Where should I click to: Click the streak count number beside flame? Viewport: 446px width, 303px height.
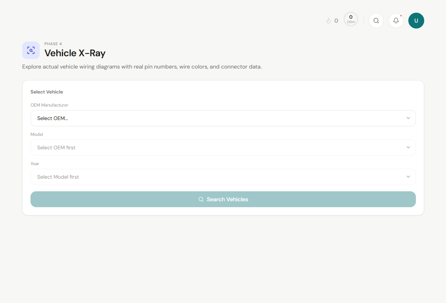[336, 21]
